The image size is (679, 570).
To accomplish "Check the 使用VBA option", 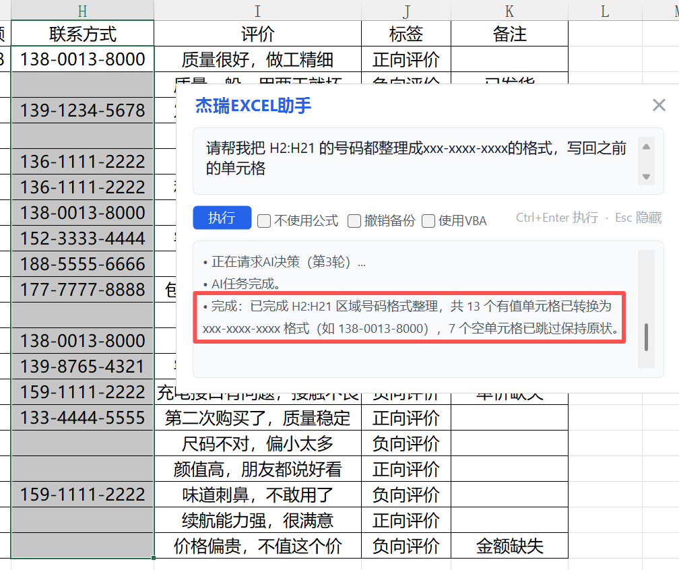I will click(428, 221).
